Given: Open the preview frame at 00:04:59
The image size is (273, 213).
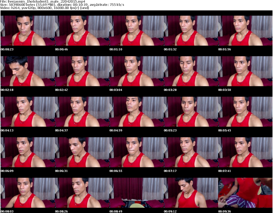Looking at the screenshot, I should [136, 112].
